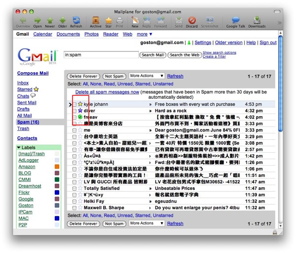
Task: Select checkbox for kylie johann message
Action: tap(74, 104)
